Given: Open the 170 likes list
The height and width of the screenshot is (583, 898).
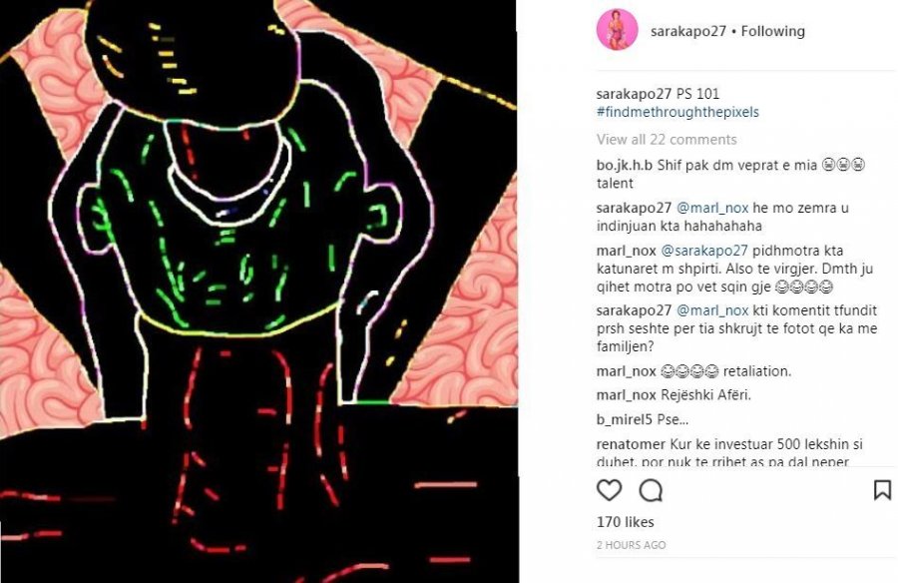Looking at the screenshot, I should click(625, 522).
